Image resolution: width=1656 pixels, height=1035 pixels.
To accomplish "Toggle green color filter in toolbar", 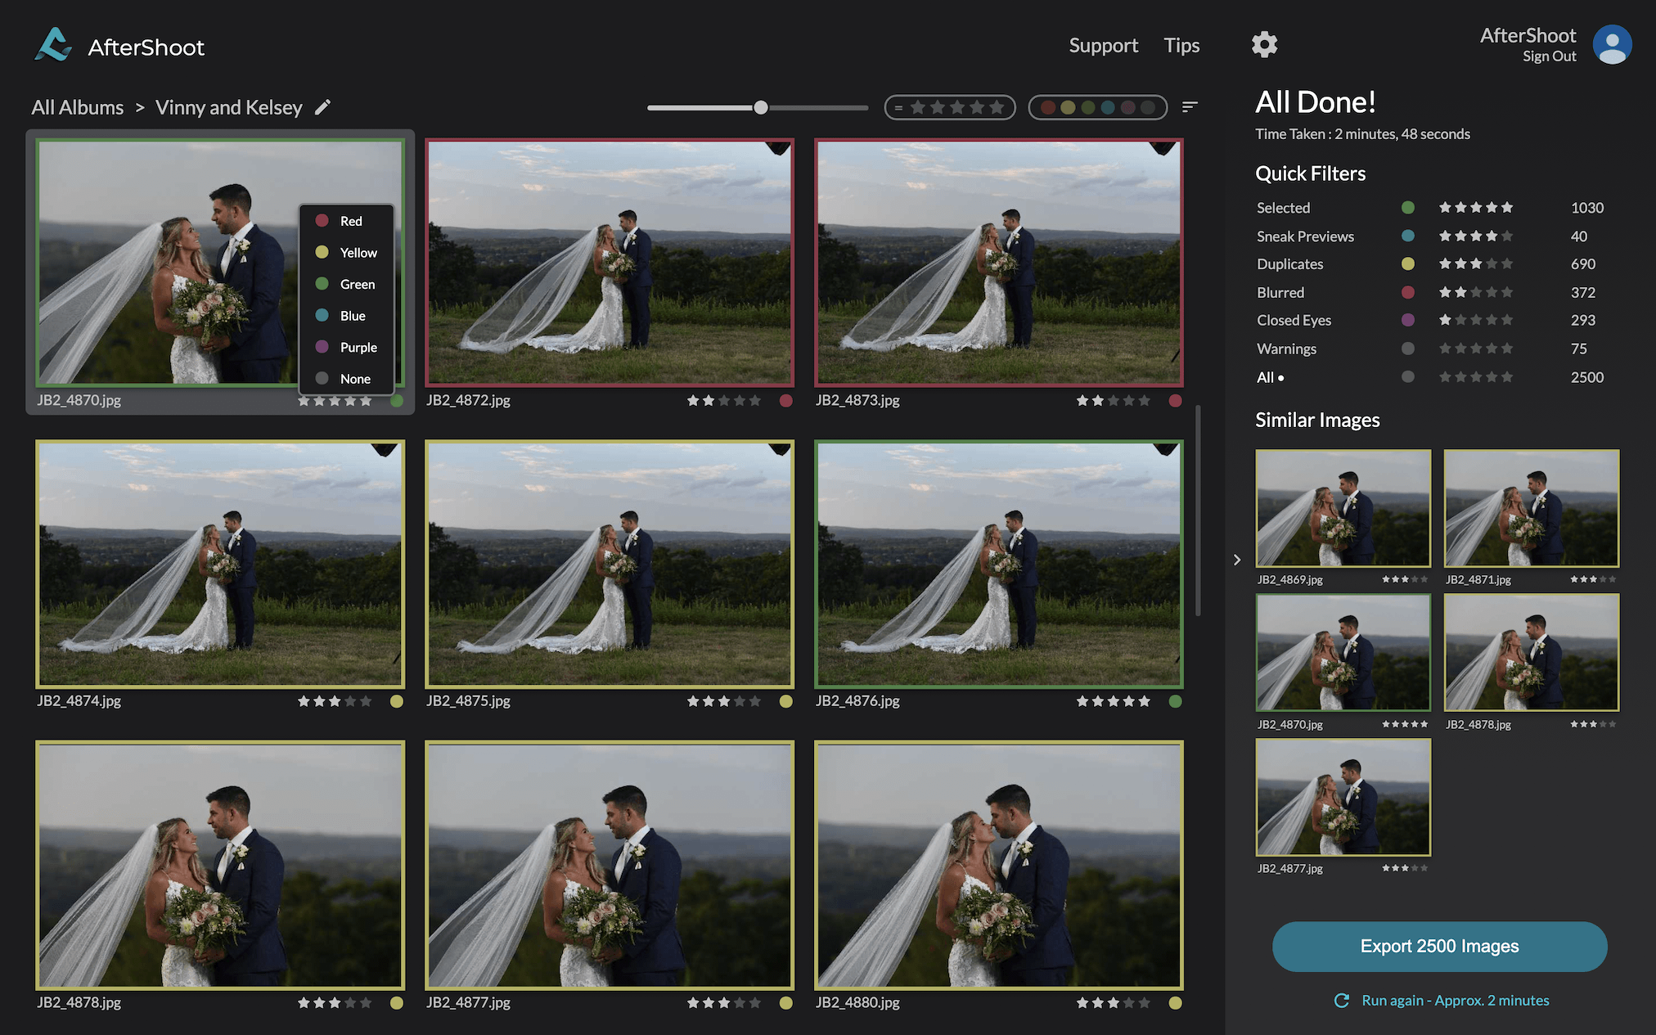I will pyautogui.click(x=1088, y=107).
